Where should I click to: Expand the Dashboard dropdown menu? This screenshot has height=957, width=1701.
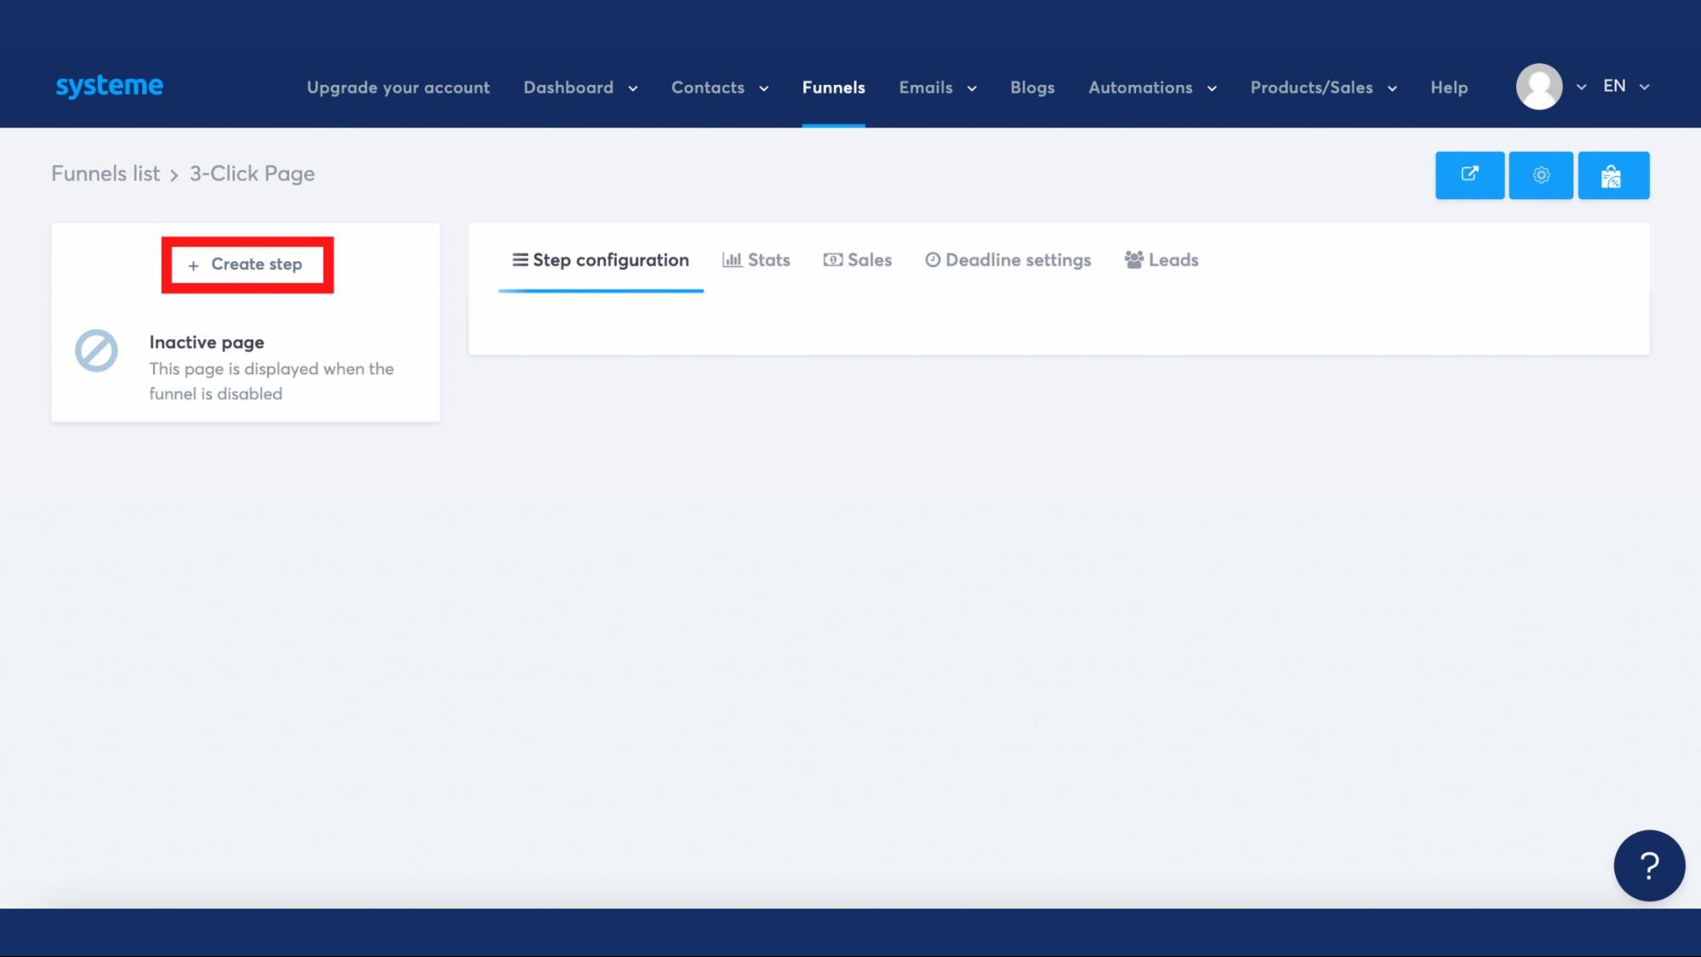pos(580,88)
